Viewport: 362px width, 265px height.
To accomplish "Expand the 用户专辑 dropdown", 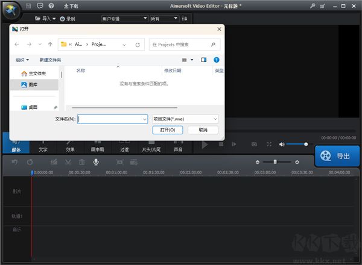I will point(124,19).
